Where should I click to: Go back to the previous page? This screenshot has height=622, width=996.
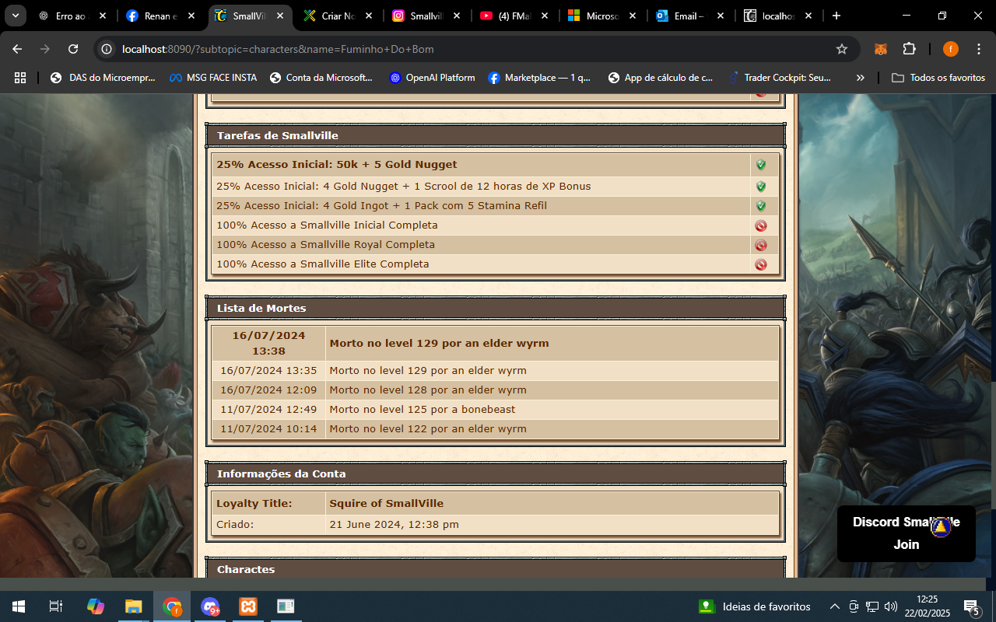pos(17,49)
